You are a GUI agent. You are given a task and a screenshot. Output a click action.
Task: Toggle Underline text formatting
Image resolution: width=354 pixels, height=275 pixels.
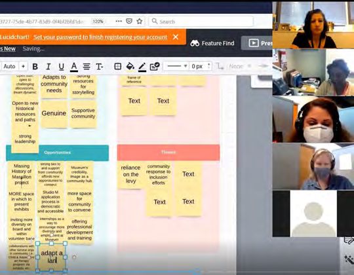tap(61, 67)
